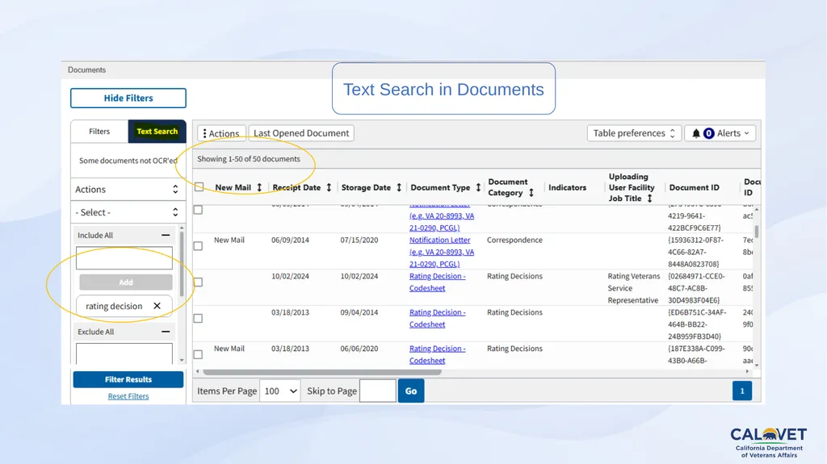Click the table vertical scrollbar thumb
The width and height of the screenshot is (827, 464).
(757, 232)
